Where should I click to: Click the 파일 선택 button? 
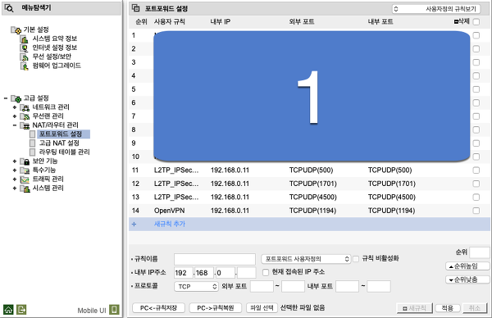pyautogui.click(x=262, y=308)
